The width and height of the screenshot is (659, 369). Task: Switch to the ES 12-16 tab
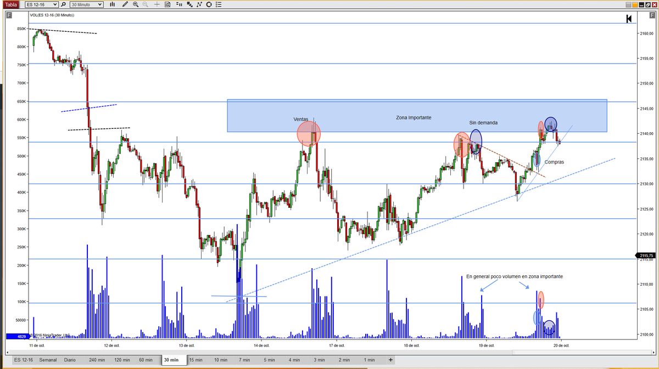(24, 360)
